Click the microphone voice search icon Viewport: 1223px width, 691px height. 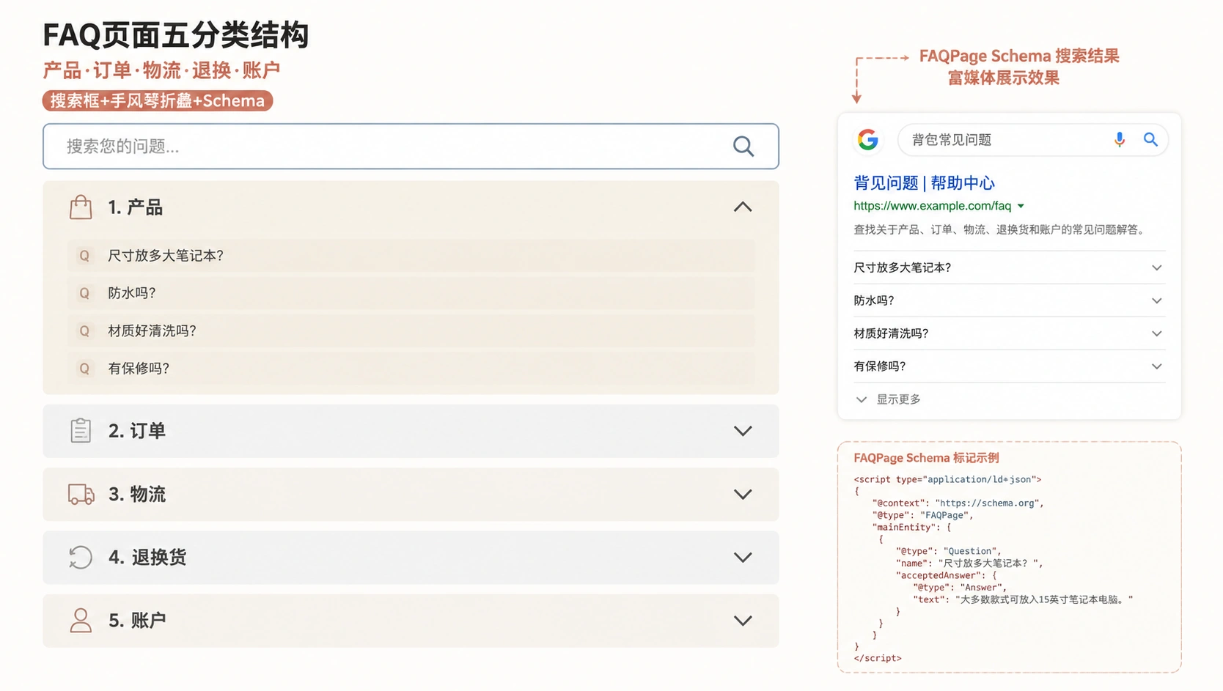point(1120,139)
